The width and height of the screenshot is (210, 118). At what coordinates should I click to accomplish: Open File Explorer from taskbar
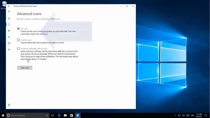click(65, 115)
